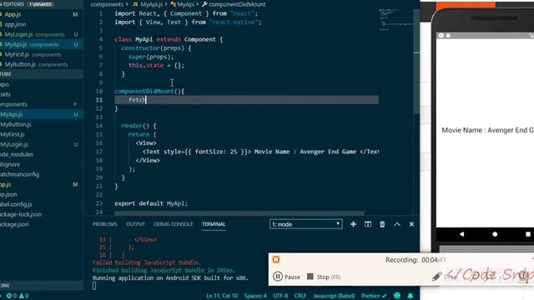
Task: Click the errors and warnings count indicator
Action: pos(18,296)
